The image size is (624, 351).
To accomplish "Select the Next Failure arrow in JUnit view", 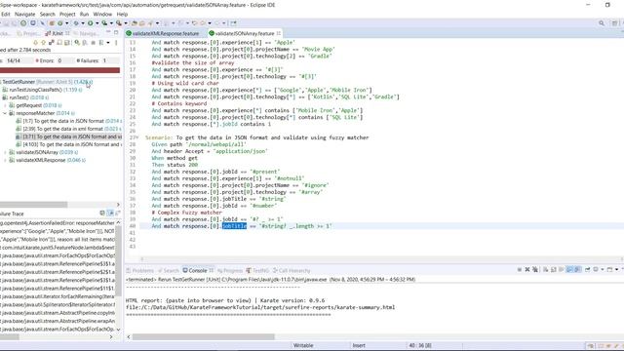I will point(35,43).
